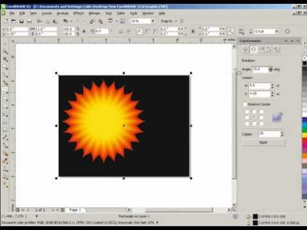Check the top-center anchor point box
Viewport: 307px width, 230px height.
coord(255,111)
